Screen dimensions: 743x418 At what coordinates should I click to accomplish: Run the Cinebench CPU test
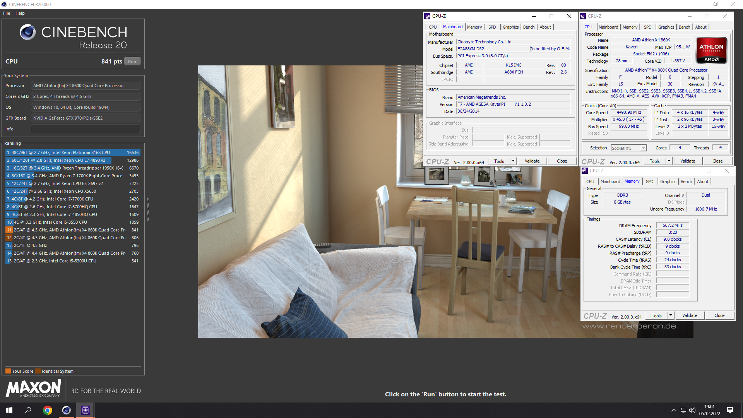click(132, 62)
